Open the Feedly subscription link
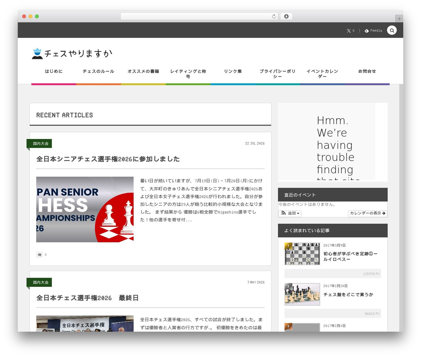 click(x=373, y=31)
